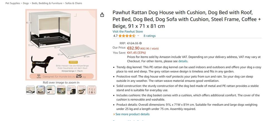Click the star rating icons
The image size is (267, 121).
(127, 36)
